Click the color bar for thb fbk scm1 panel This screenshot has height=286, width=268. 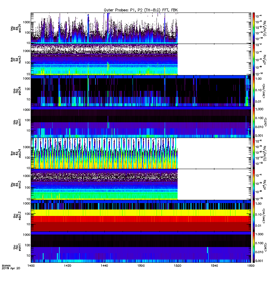point(254,122)
